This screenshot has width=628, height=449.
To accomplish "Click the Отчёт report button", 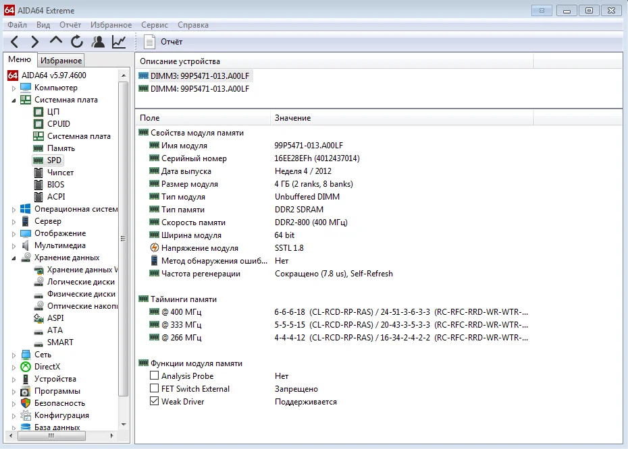I will (x=164, y=42).
